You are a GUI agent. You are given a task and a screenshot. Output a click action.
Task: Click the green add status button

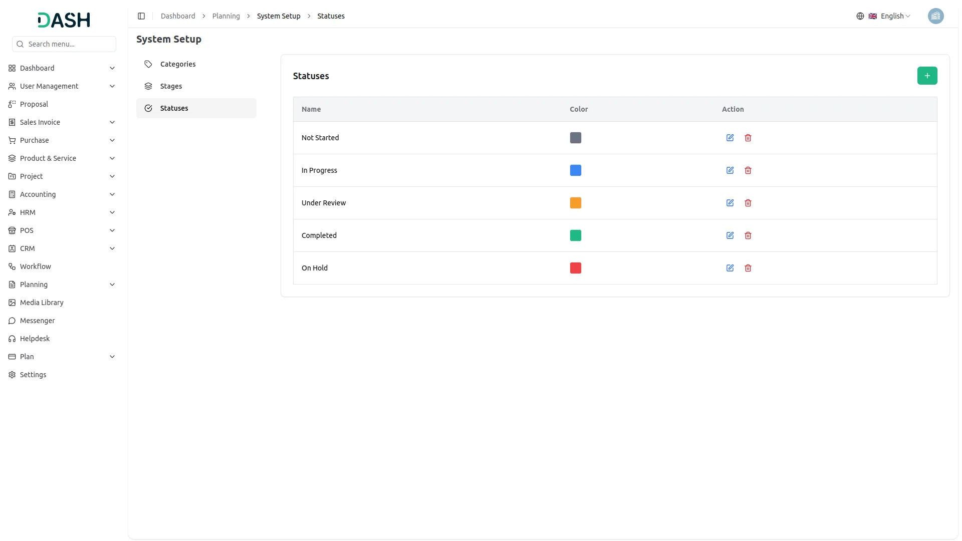pos(927,76)
